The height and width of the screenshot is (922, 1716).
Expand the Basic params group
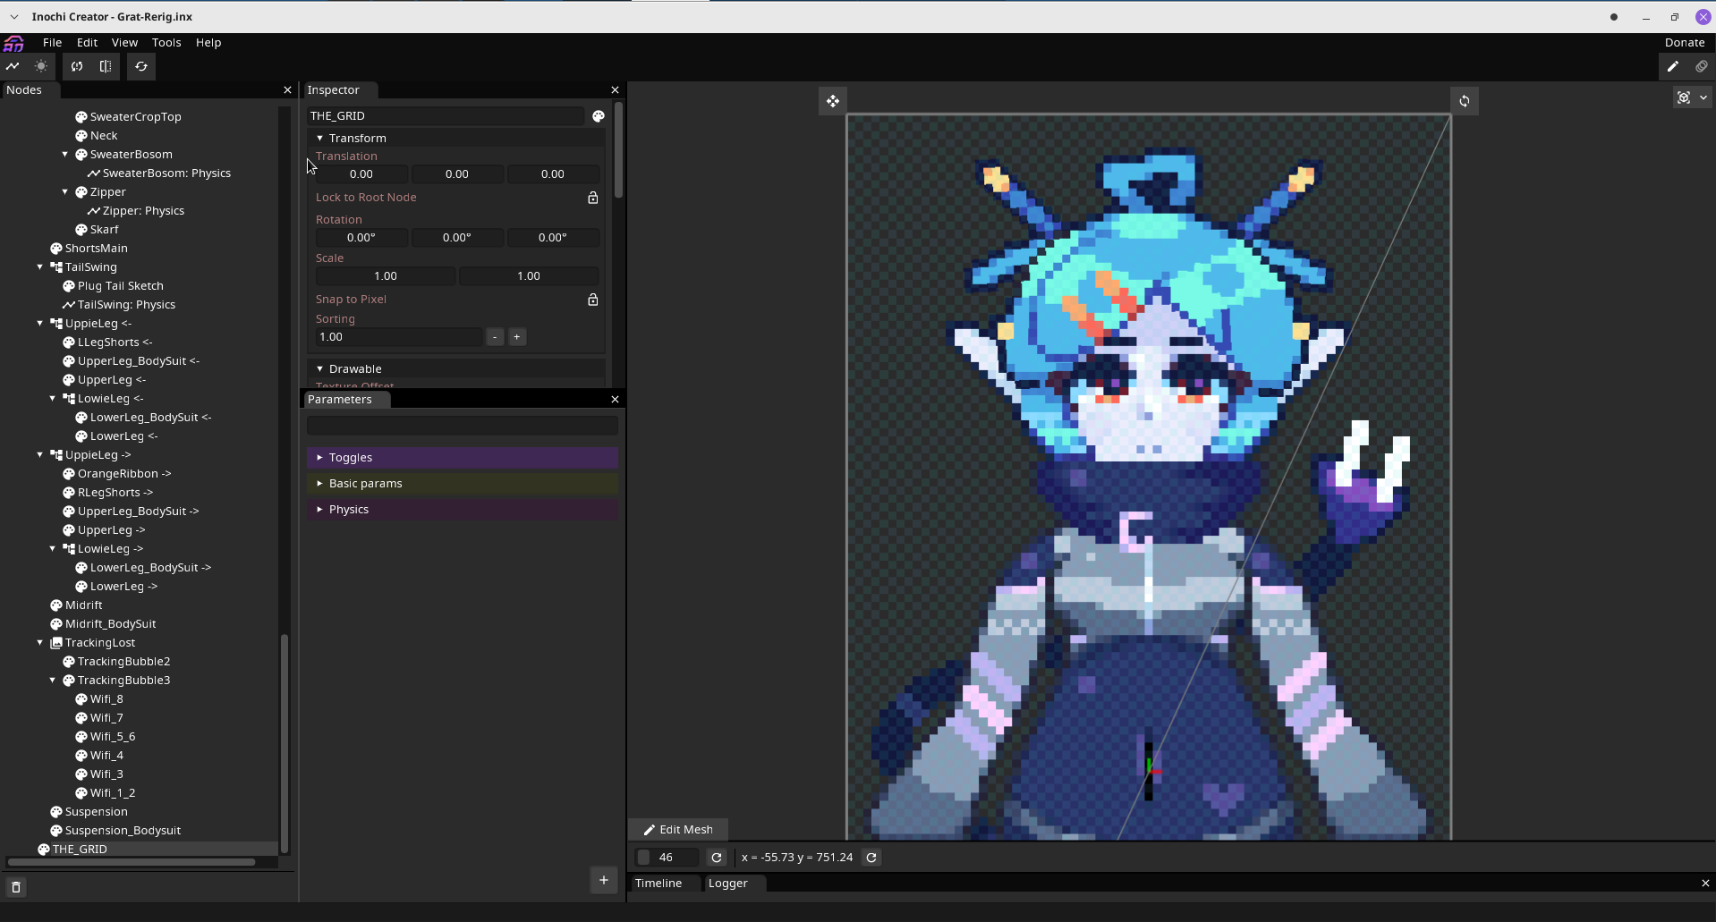click(x=463, y=484)
